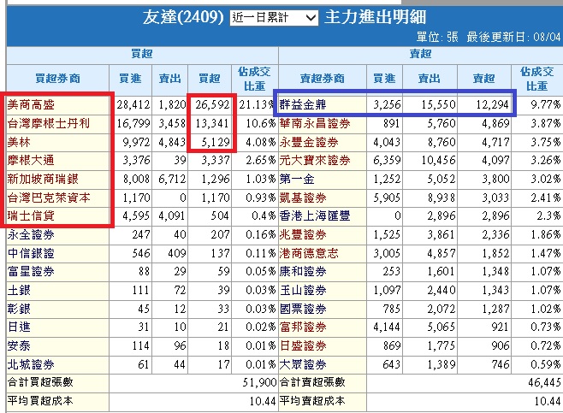
Task: Click the 最後更新日 date text
Action: tap(513, 37)
